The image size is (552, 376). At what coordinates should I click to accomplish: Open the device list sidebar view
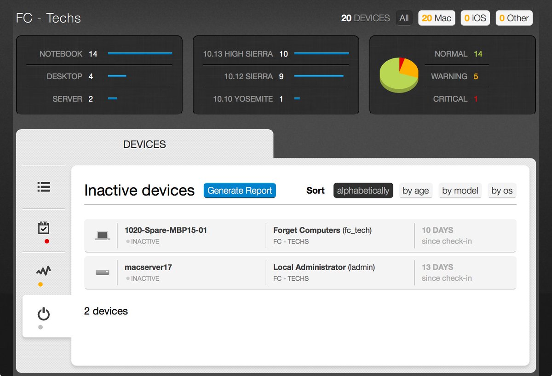point(43,187)
